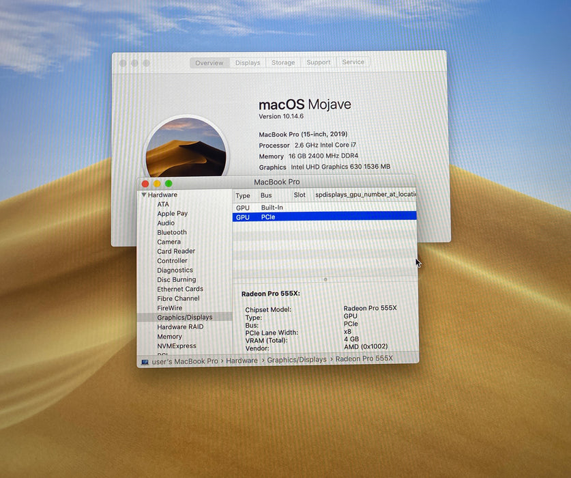The height and width of the screenshot is (478, 571).
Task: Select Bluetooth in the Hardware list
Action: (172, 232)
